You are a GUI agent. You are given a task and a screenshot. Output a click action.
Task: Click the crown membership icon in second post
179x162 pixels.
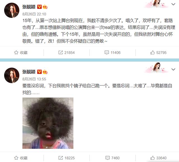click(45, 72)
